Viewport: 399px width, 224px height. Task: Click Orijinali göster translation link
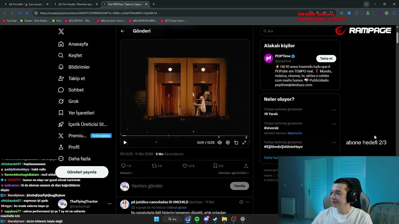point(177,208)
